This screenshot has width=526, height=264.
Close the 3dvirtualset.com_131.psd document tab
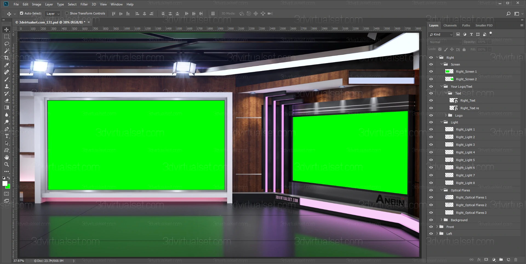pyautogui.click(x=88, y=22)
